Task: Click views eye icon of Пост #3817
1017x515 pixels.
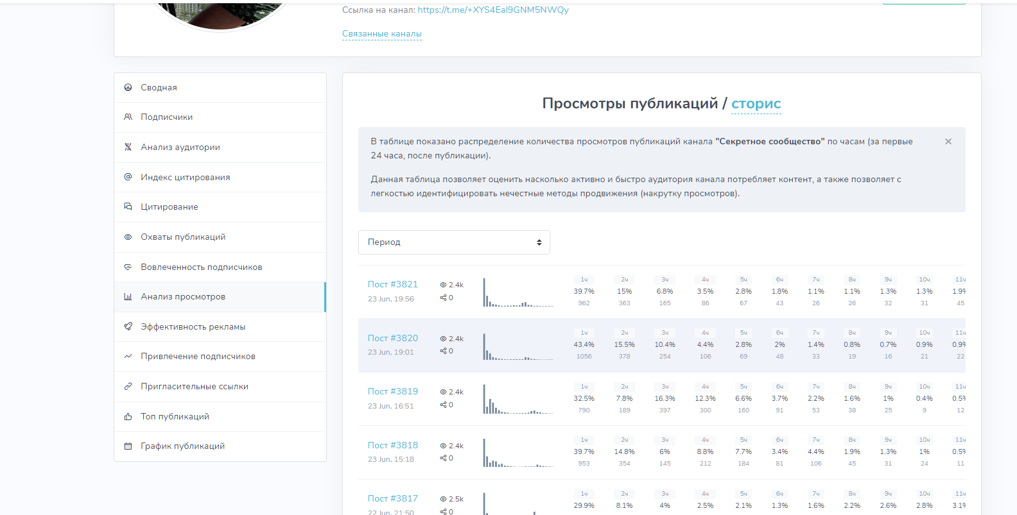Action: (x=443, y=499)
